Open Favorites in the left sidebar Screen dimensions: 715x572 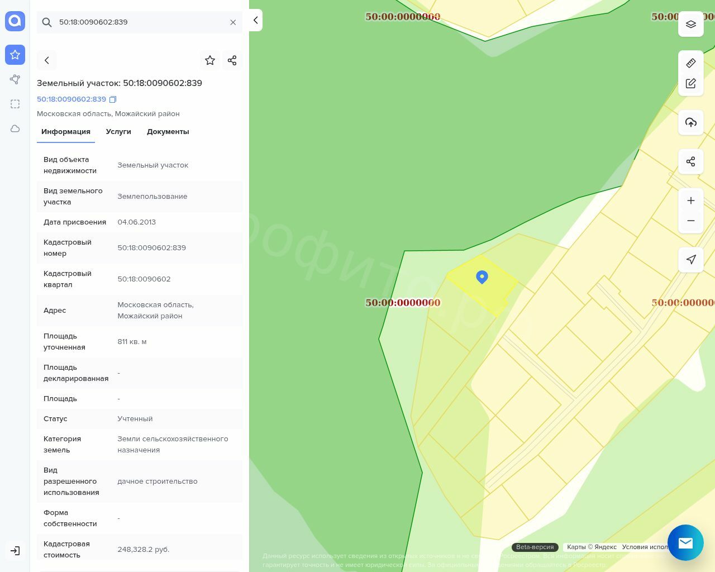(x=15, y=55)
